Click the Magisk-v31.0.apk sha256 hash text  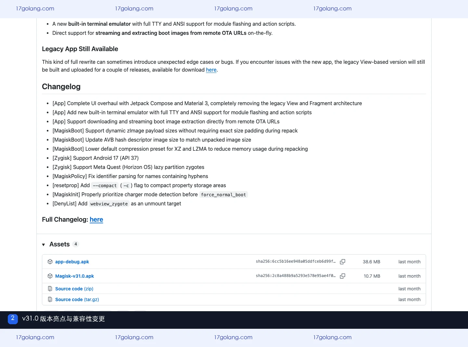[295, 276]
